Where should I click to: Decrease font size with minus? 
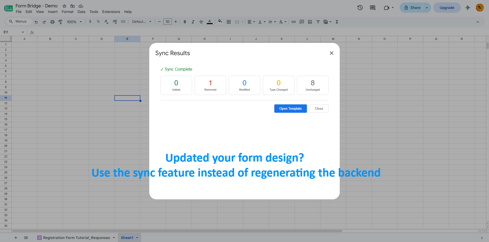point(159,22)
